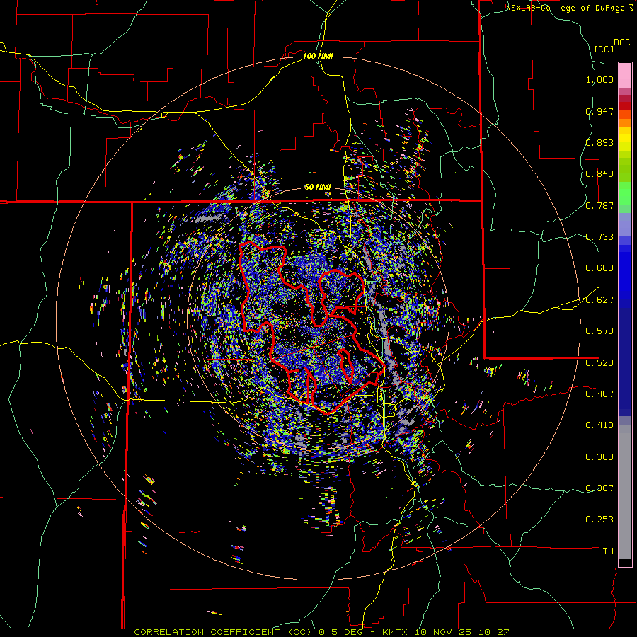Click the Correlation Coefficient KMTX footer caption
This screenshot has height=637, width=637.
coord(321,632)
